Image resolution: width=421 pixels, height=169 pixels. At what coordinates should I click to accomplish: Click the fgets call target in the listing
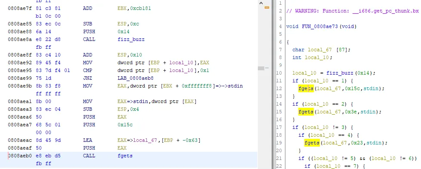click(125, 156)
